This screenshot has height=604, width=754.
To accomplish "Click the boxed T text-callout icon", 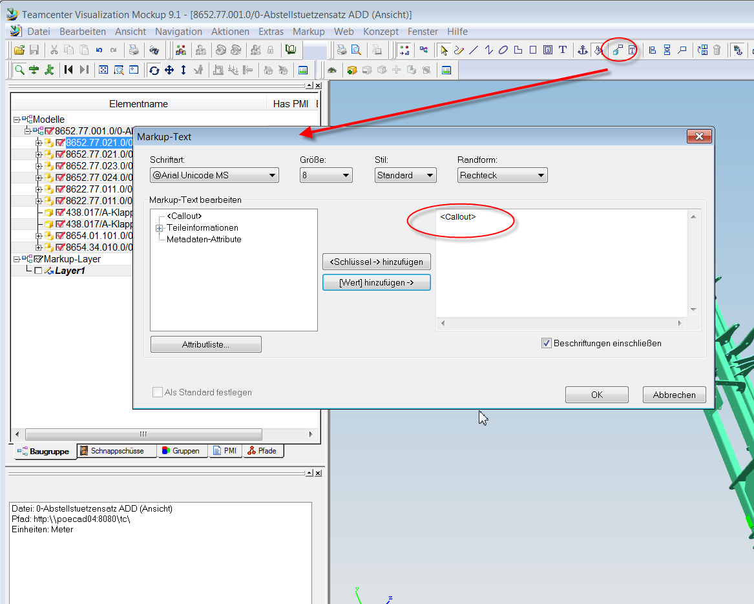I will point(632,50).
